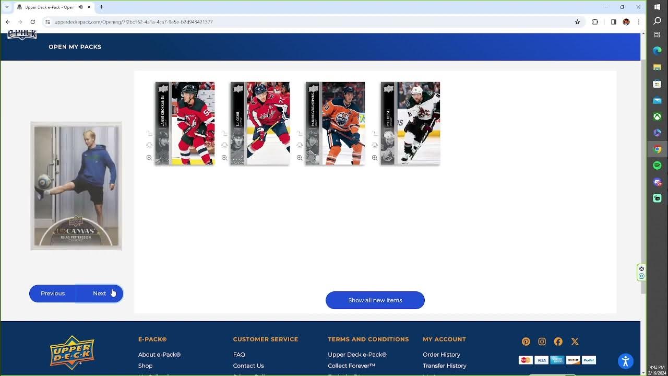Click Show all new items
This screenshot has width=668, height=376.
(375, 300)
